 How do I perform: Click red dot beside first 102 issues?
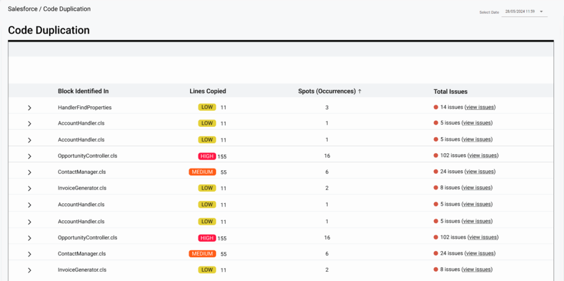tap(436, 156)
